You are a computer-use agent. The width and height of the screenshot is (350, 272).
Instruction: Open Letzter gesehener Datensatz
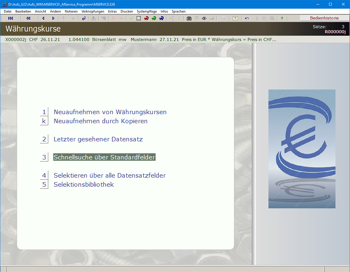point(98,139)
